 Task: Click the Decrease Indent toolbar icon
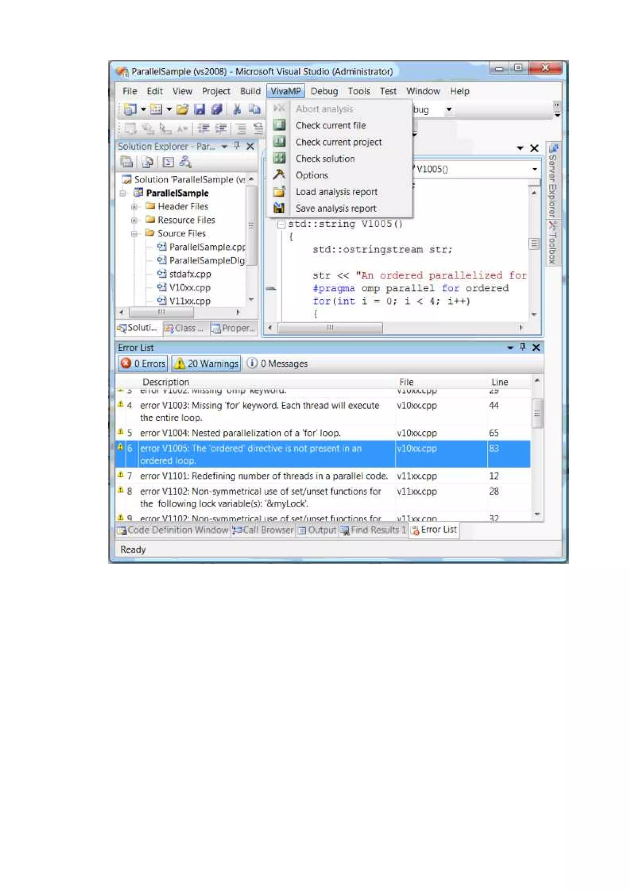click(203, 128)
